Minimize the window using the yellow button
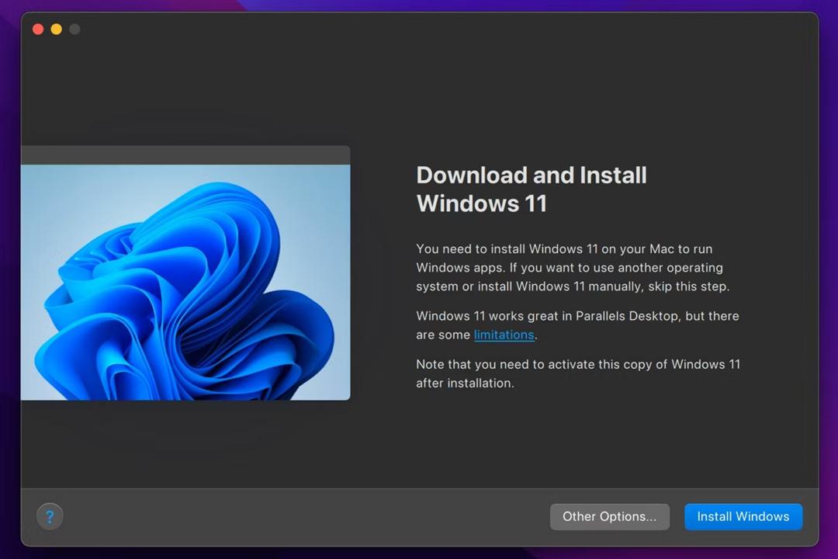 point(56,29)
